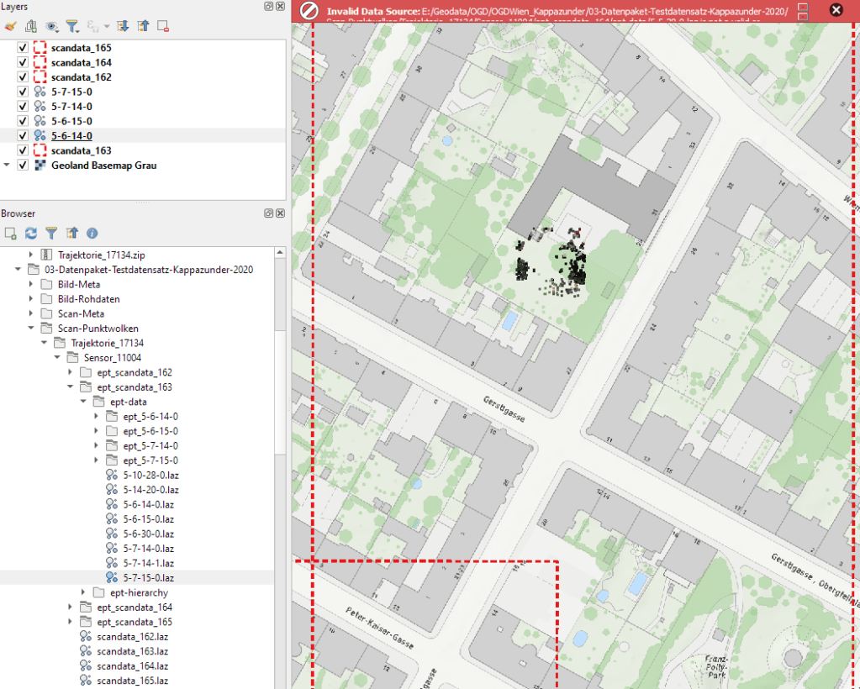860x689 pixels.
Task: Click Expand All in Layers toolbar
Action: [124, 26]
